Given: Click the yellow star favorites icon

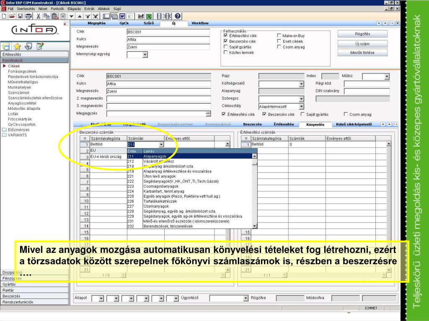Looking at the screenshot, I should [x=17, y=46].
